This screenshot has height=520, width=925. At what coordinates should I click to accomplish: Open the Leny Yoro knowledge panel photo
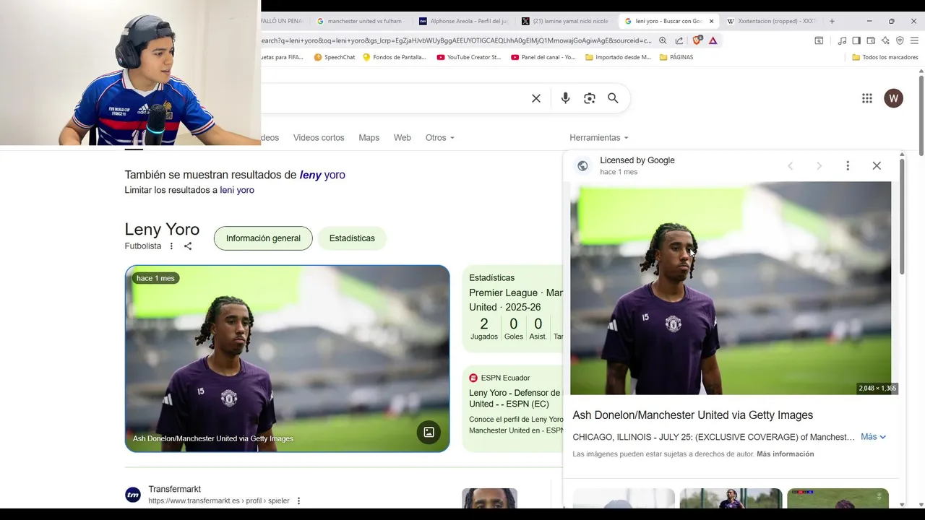click(x=287, y=359)
